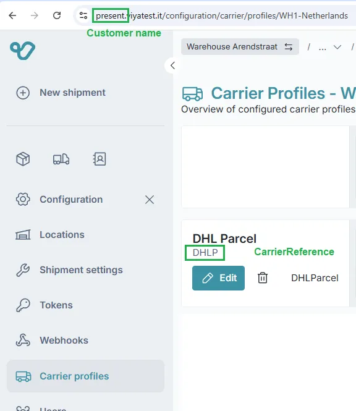Open the shipments box icon
This screenshot has height=411, width=356.
[23, 159]
